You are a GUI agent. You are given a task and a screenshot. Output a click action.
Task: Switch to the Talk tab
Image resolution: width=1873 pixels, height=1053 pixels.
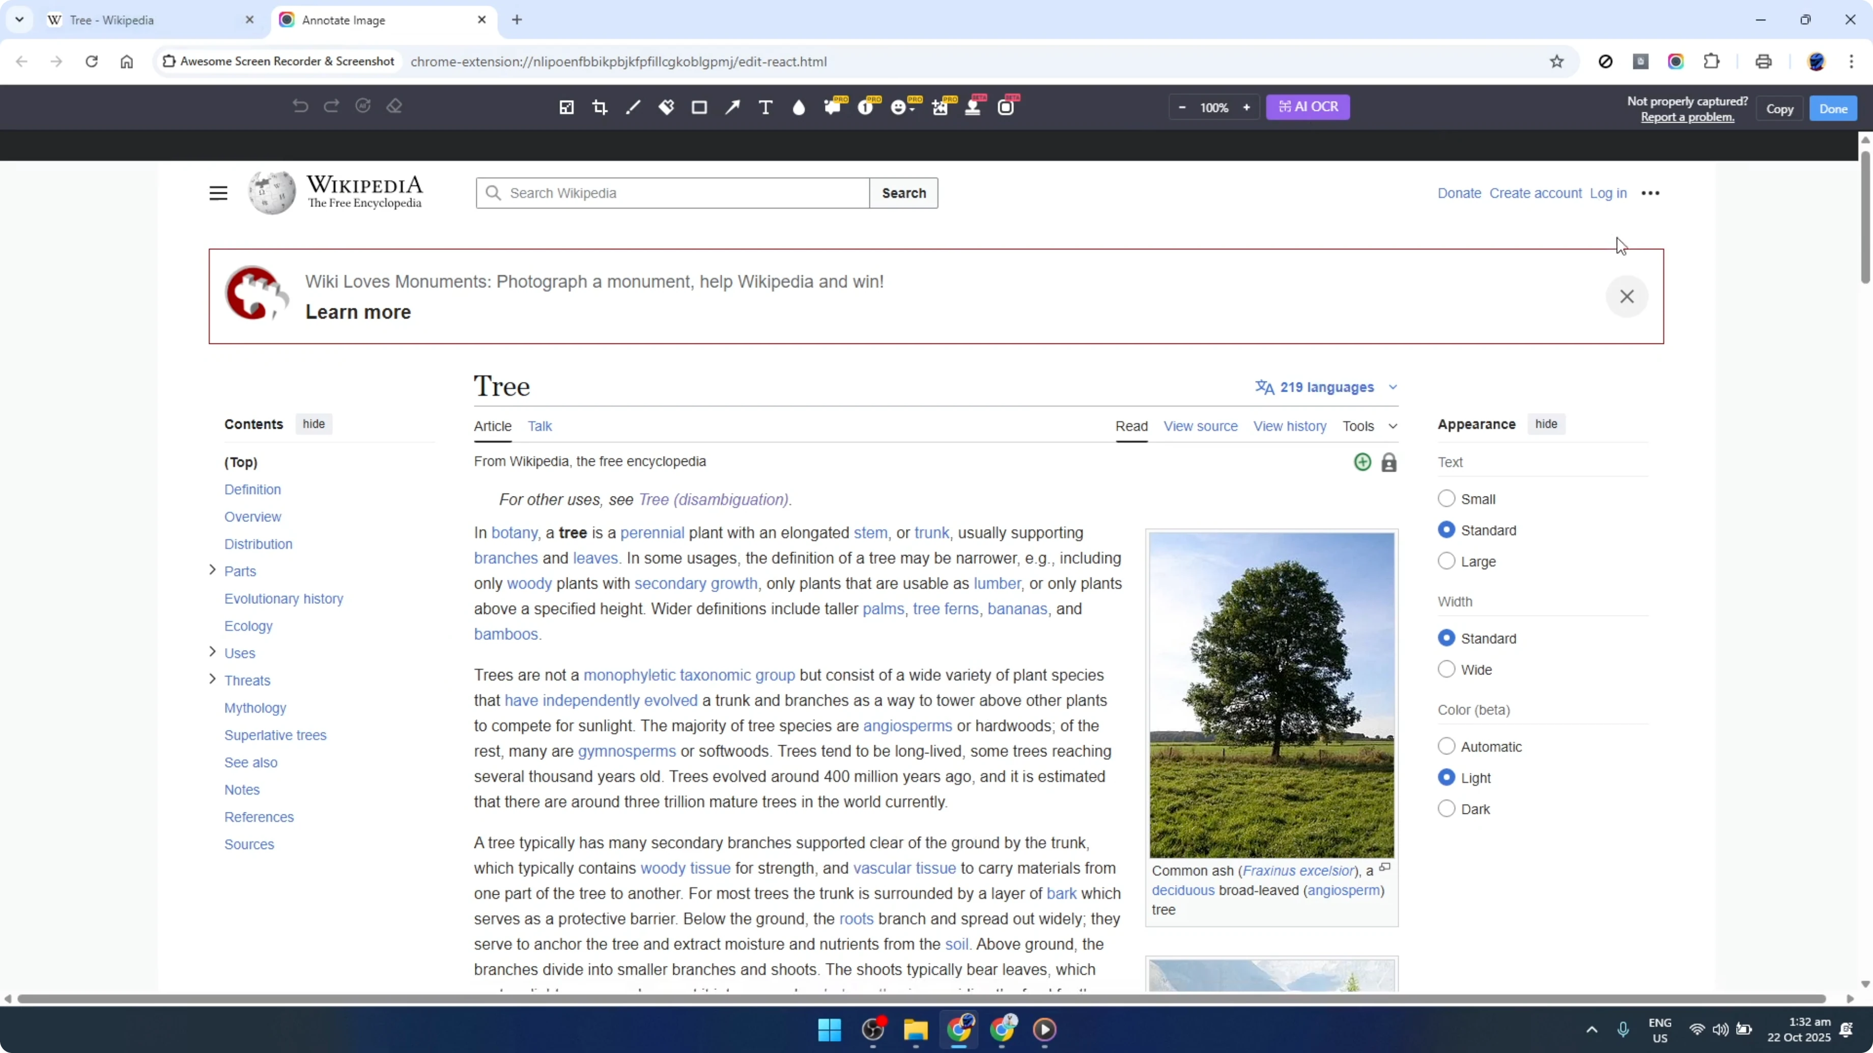[x=540, y=426]
